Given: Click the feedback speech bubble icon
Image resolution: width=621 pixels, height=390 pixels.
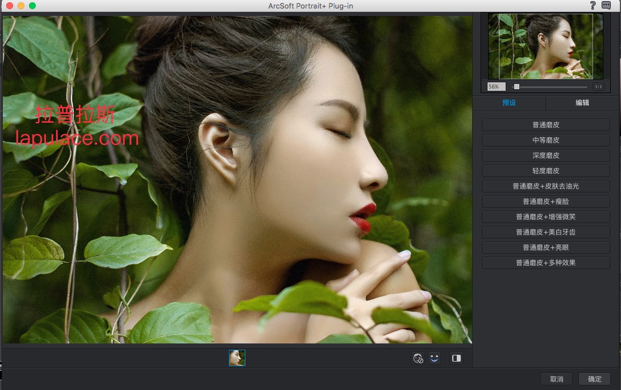Looking at the screenshot, I should click(x=606, y=6).
